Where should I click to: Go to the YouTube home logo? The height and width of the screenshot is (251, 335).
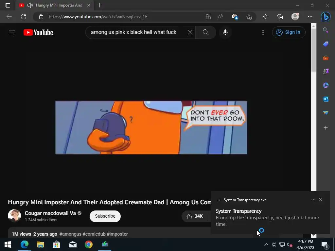coord(38,32)
